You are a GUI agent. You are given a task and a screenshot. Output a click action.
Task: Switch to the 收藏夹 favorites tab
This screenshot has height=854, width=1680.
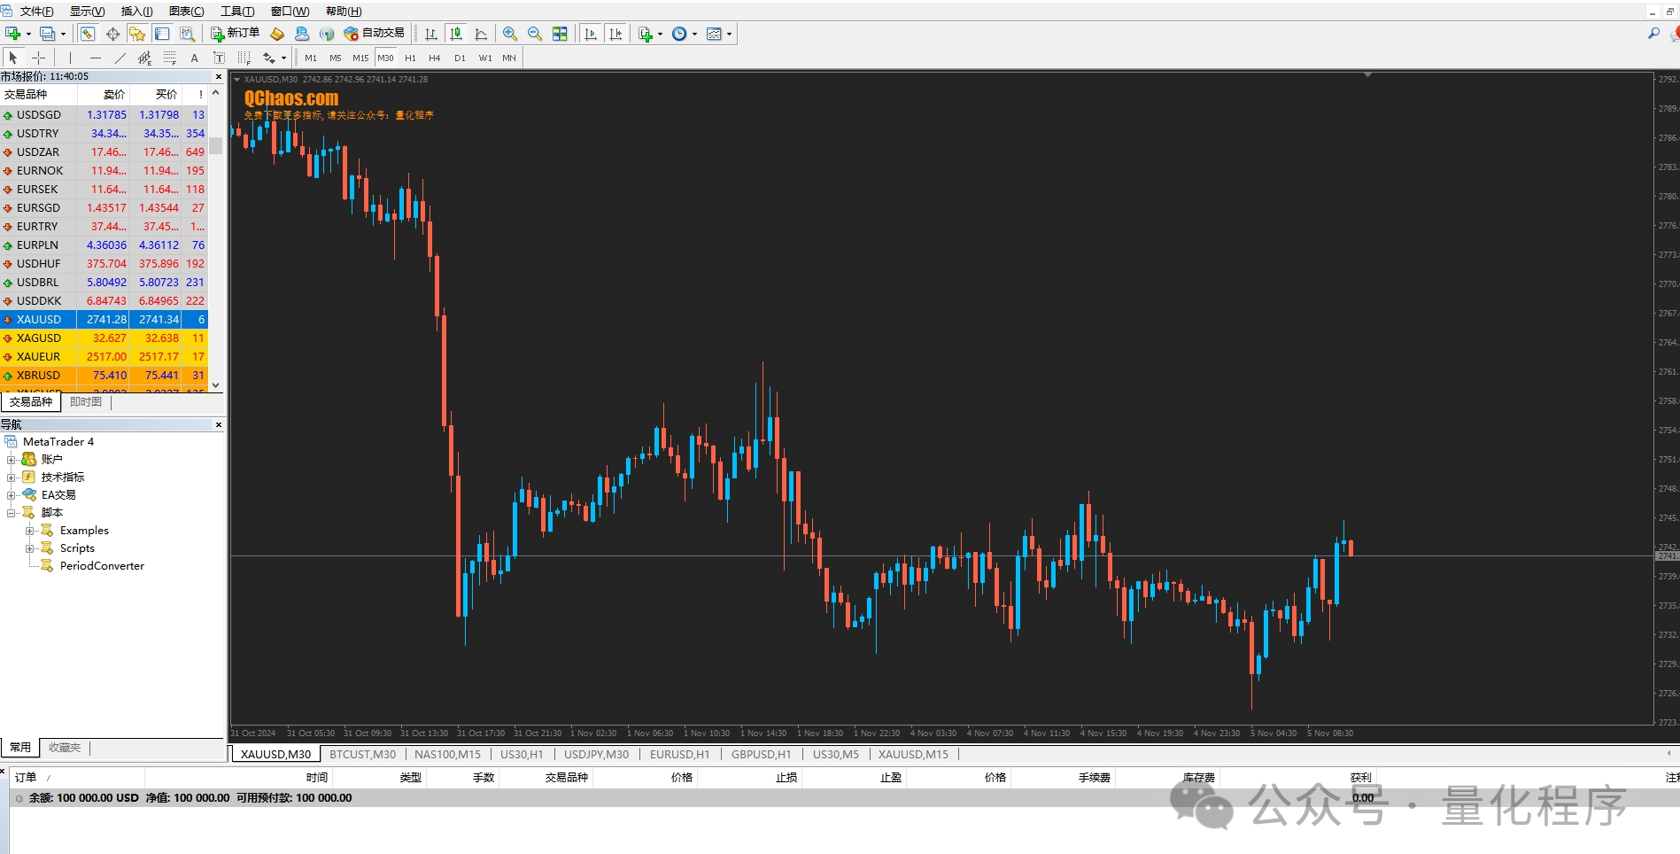tap(65, 748)
